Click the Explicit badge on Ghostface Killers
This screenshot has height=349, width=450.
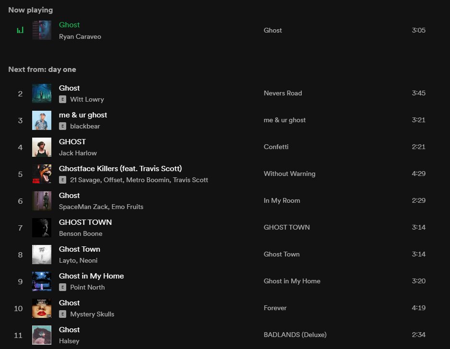click(x=62, y=180)
